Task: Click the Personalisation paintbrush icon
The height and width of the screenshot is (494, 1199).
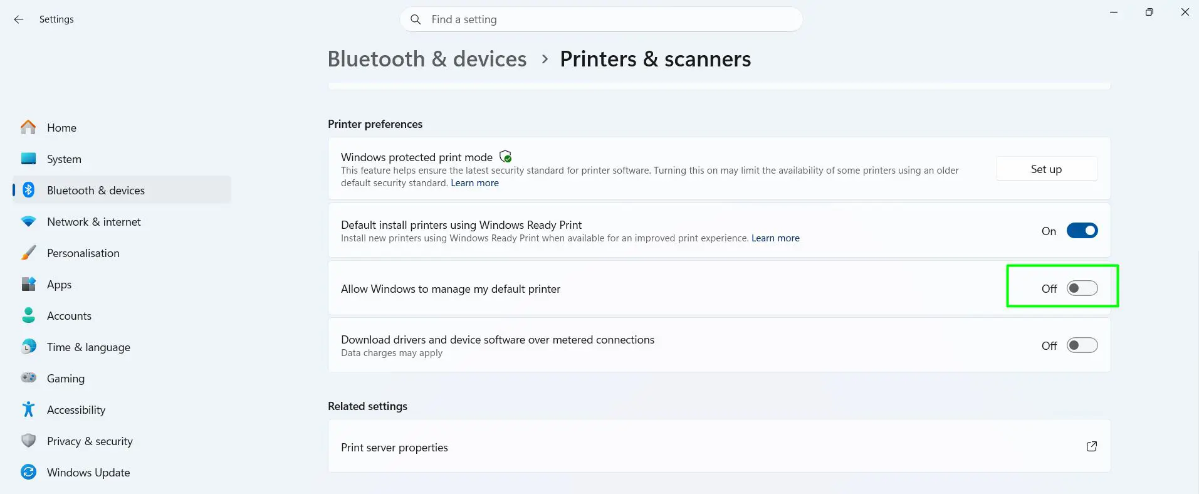Action: [x=28, y=253]
